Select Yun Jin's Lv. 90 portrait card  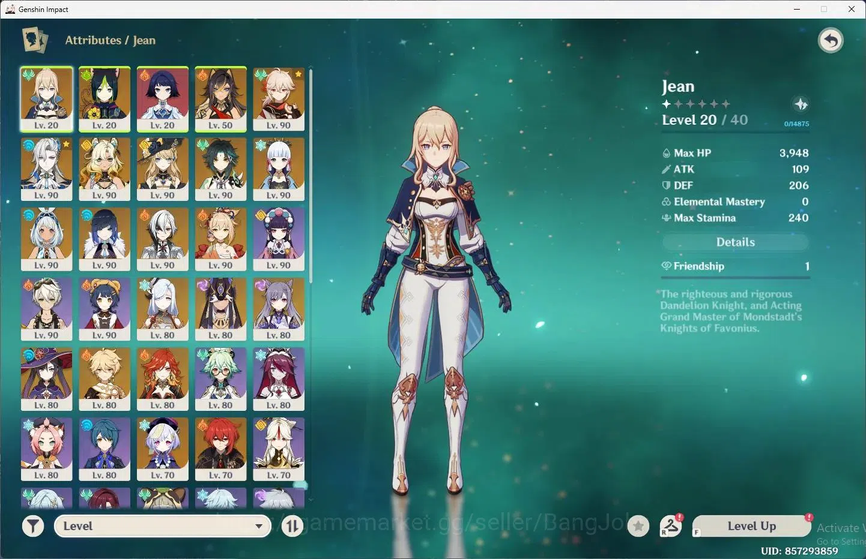point(279,239)
